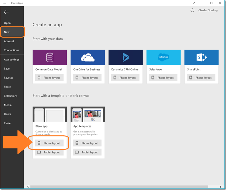Select the Salesforce logo tile
Screen dimensions: 226x190
163,57
